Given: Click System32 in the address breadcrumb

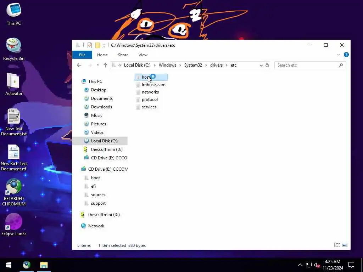Looking at the screenshot, I should point(193,65).
